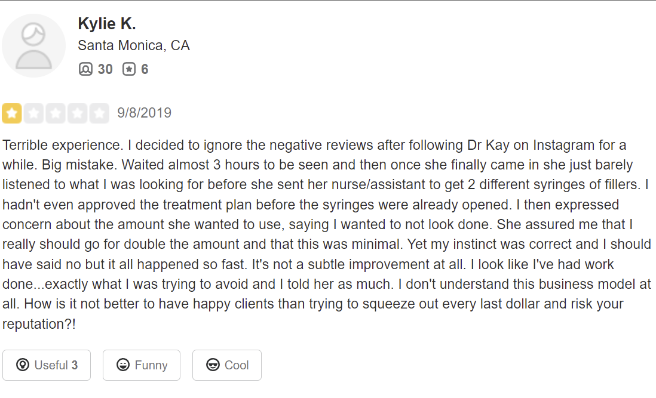The image size is (656, 398).
Task: Click the fifth empty rating star
Action: 99,113
